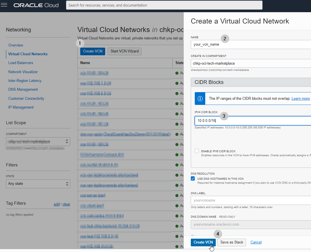Image resolution: width=311 pixels, height=252 pixels.
Task: Enable IPv6 CIDR block checkbox
Action: (x=197, y=151)
